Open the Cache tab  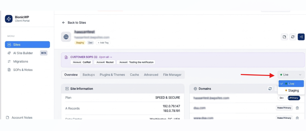pyautogui.click(x=135, y=75)
